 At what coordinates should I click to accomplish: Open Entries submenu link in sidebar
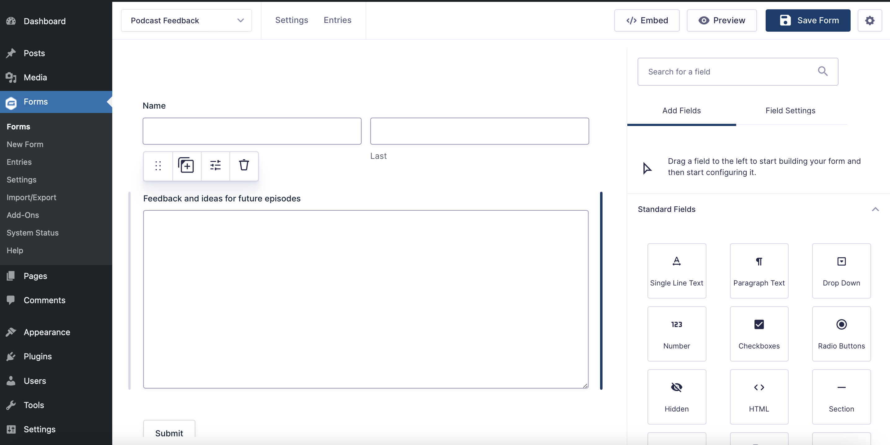(x=19, y=162)
